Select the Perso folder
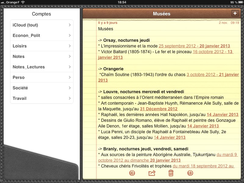Viewport: 244px width, 183px height. (41, 77)
